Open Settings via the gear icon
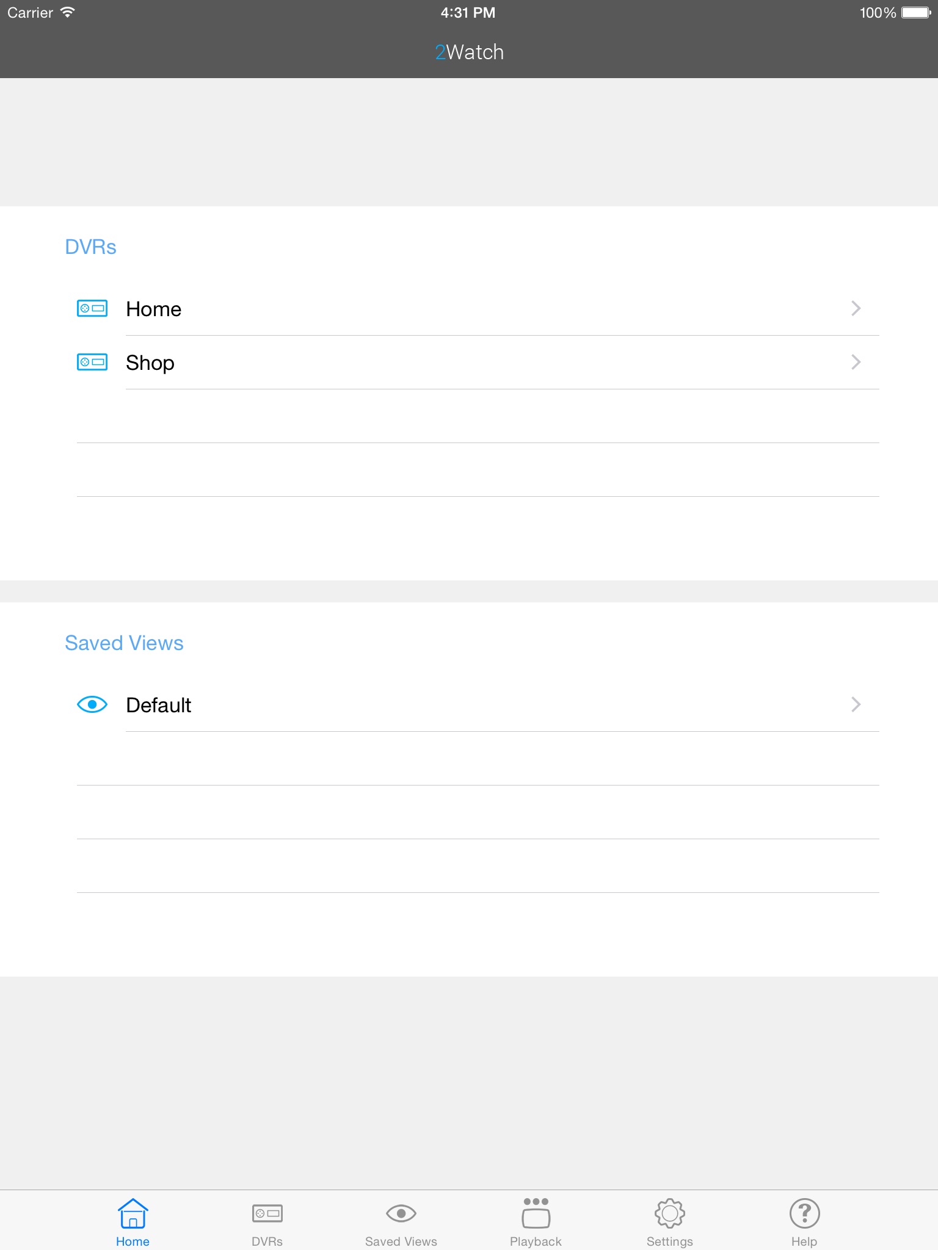Viewport: 938px width, 1250px height. click(670, 1213)
